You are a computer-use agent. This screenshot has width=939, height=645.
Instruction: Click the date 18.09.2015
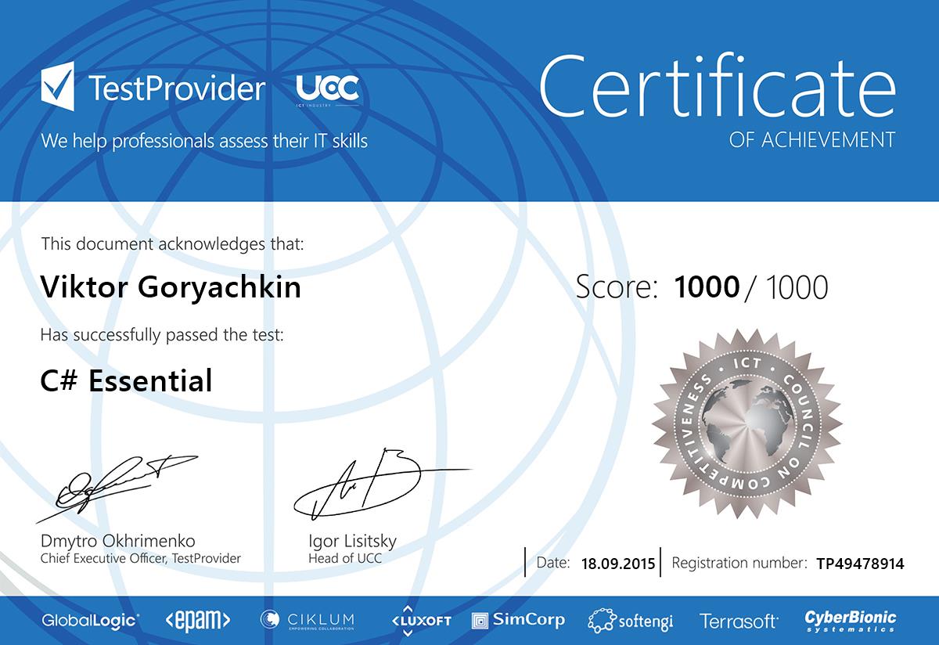coord(618,563)
